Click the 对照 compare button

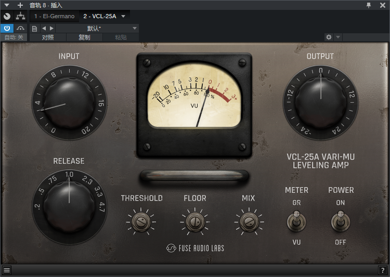tap(48, 37)
